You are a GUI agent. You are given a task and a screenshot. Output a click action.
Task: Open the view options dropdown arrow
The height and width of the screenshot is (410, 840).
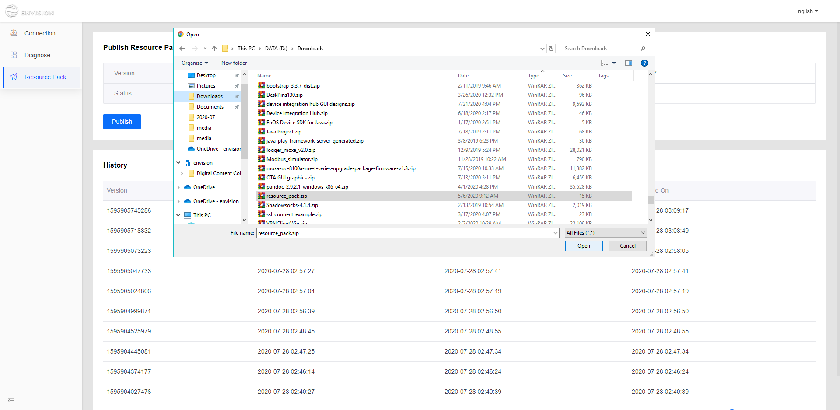point(614,63)
